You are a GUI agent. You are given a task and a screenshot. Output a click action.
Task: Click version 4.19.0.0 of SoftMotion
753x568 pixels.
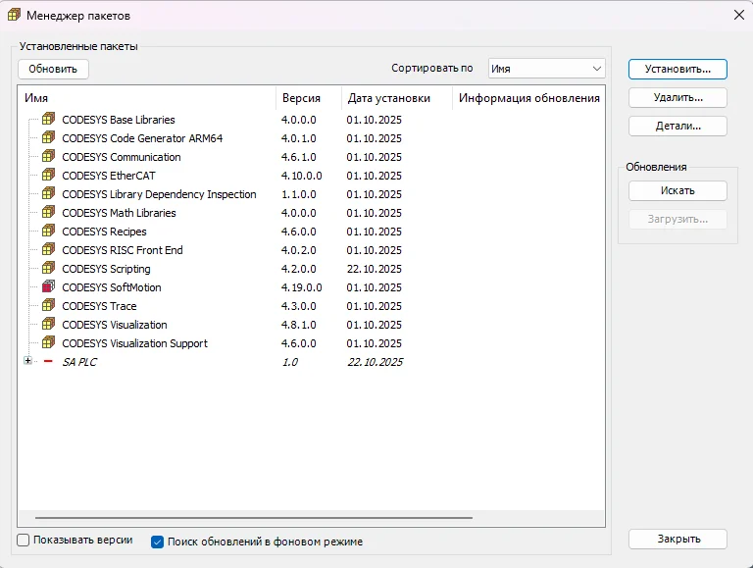[302, 287]
